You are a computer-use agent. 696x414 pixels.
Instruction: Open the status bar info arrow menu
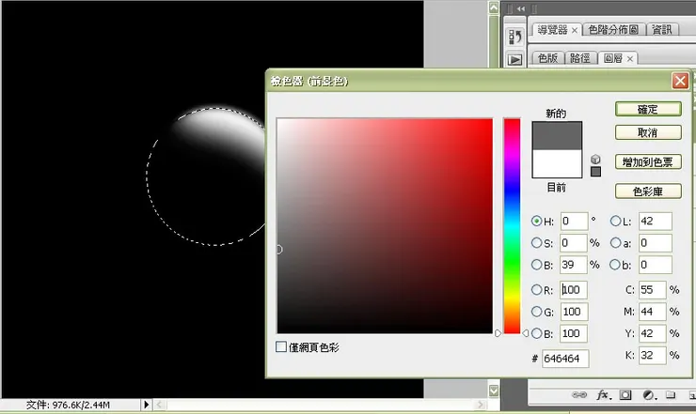(x=146, y=405)
